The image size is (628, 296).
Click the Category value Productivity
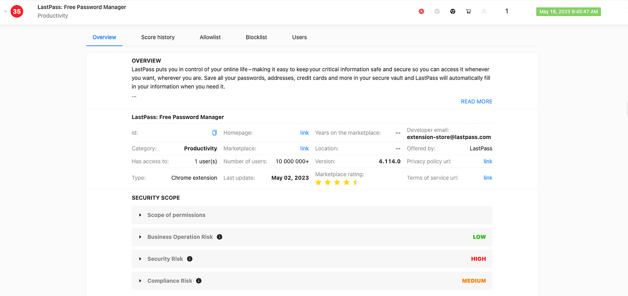coord(201,148)
